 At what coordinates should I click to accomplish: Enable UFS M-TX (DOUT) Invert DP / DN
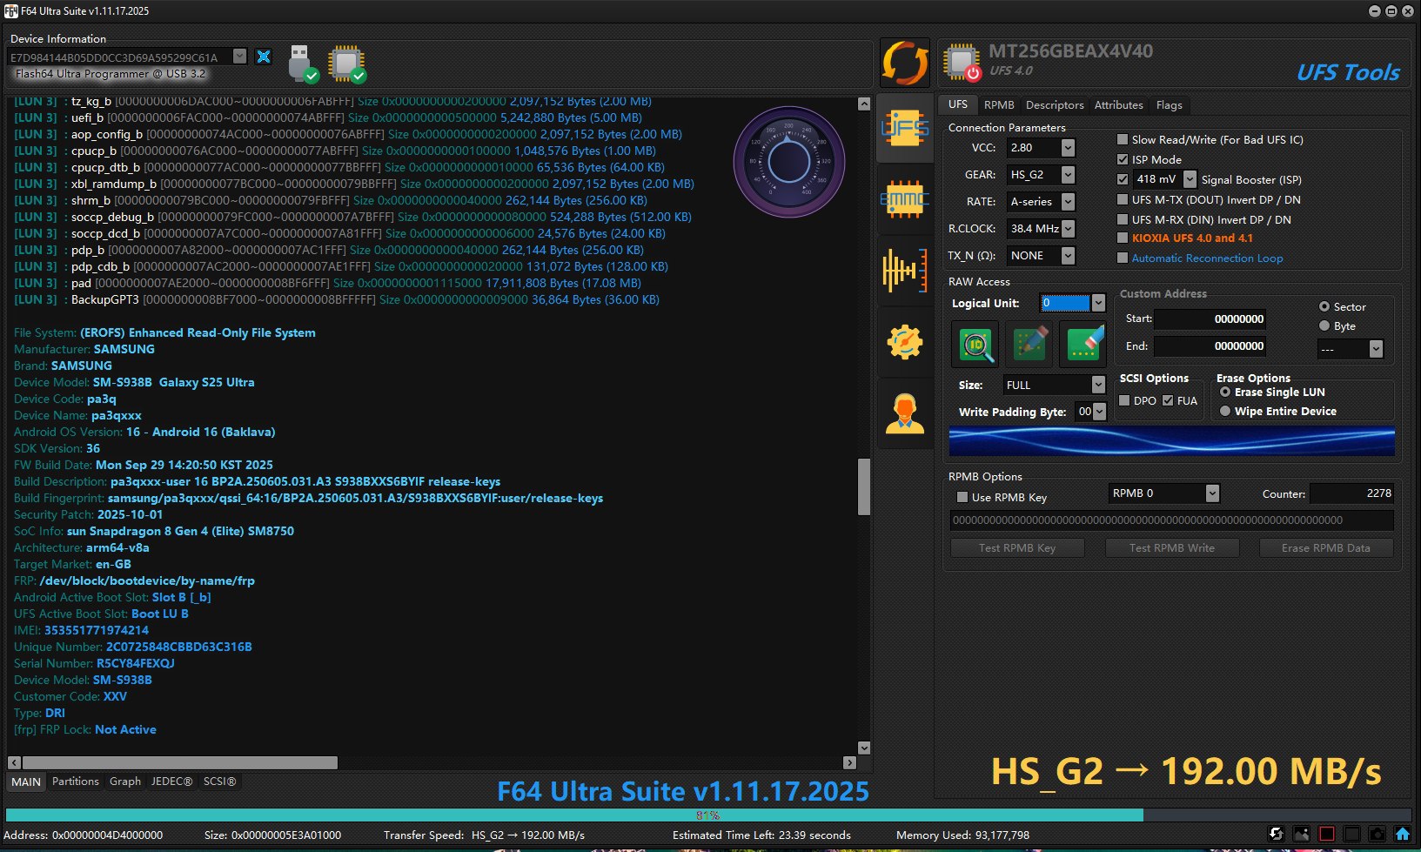1123,199
